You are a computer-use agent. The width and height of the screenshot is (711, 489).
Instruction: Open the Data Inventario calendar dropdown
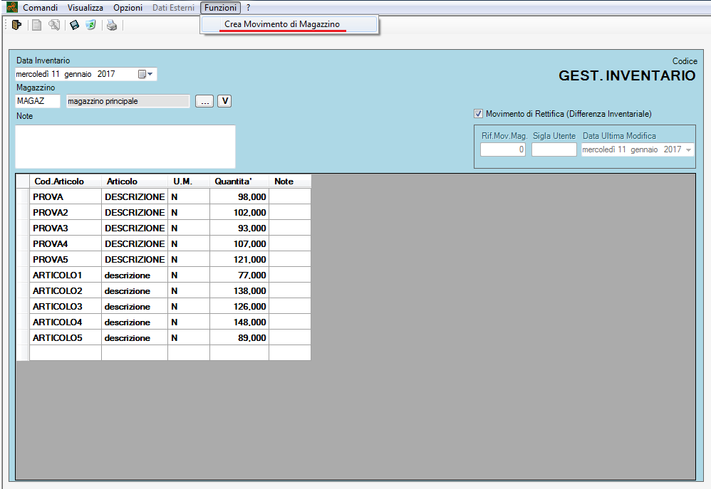pyautogui.click(x=145, y=74)
